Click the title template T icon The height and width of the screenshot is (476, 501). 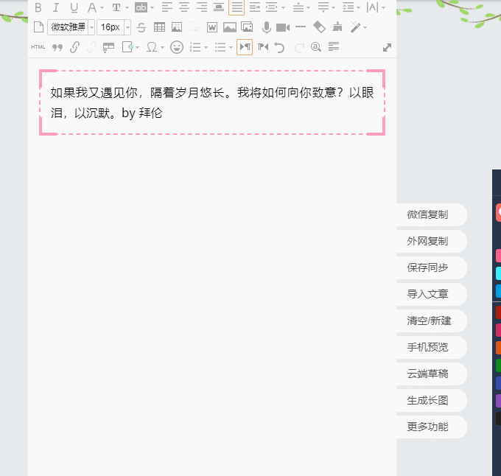click(108, 48)
